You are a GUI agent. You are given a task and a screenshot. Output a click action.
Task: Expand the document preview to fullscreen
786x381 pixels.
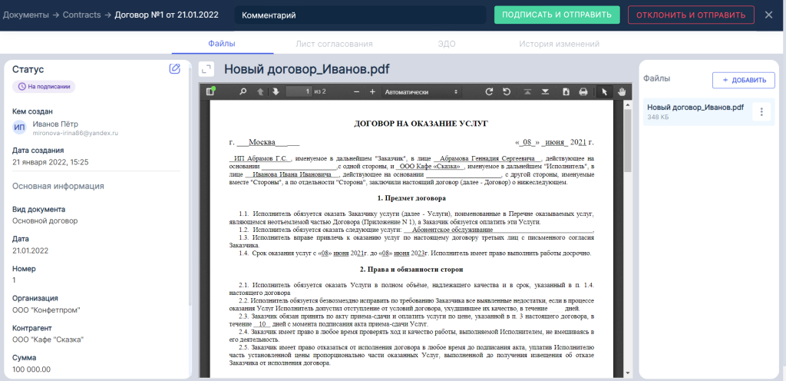tap(206, 69)
